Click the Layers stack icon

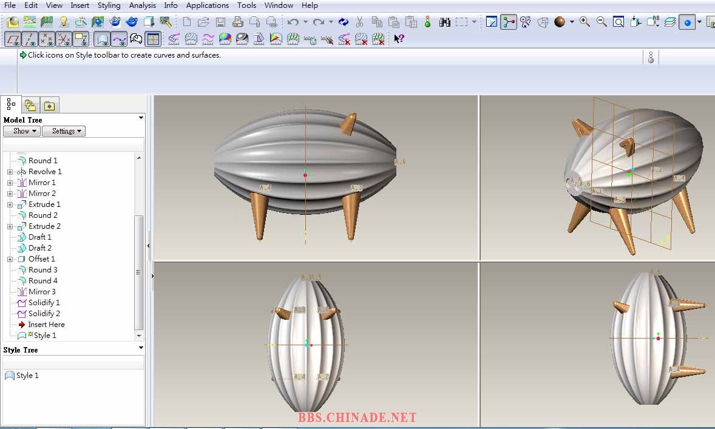point(669,22)
